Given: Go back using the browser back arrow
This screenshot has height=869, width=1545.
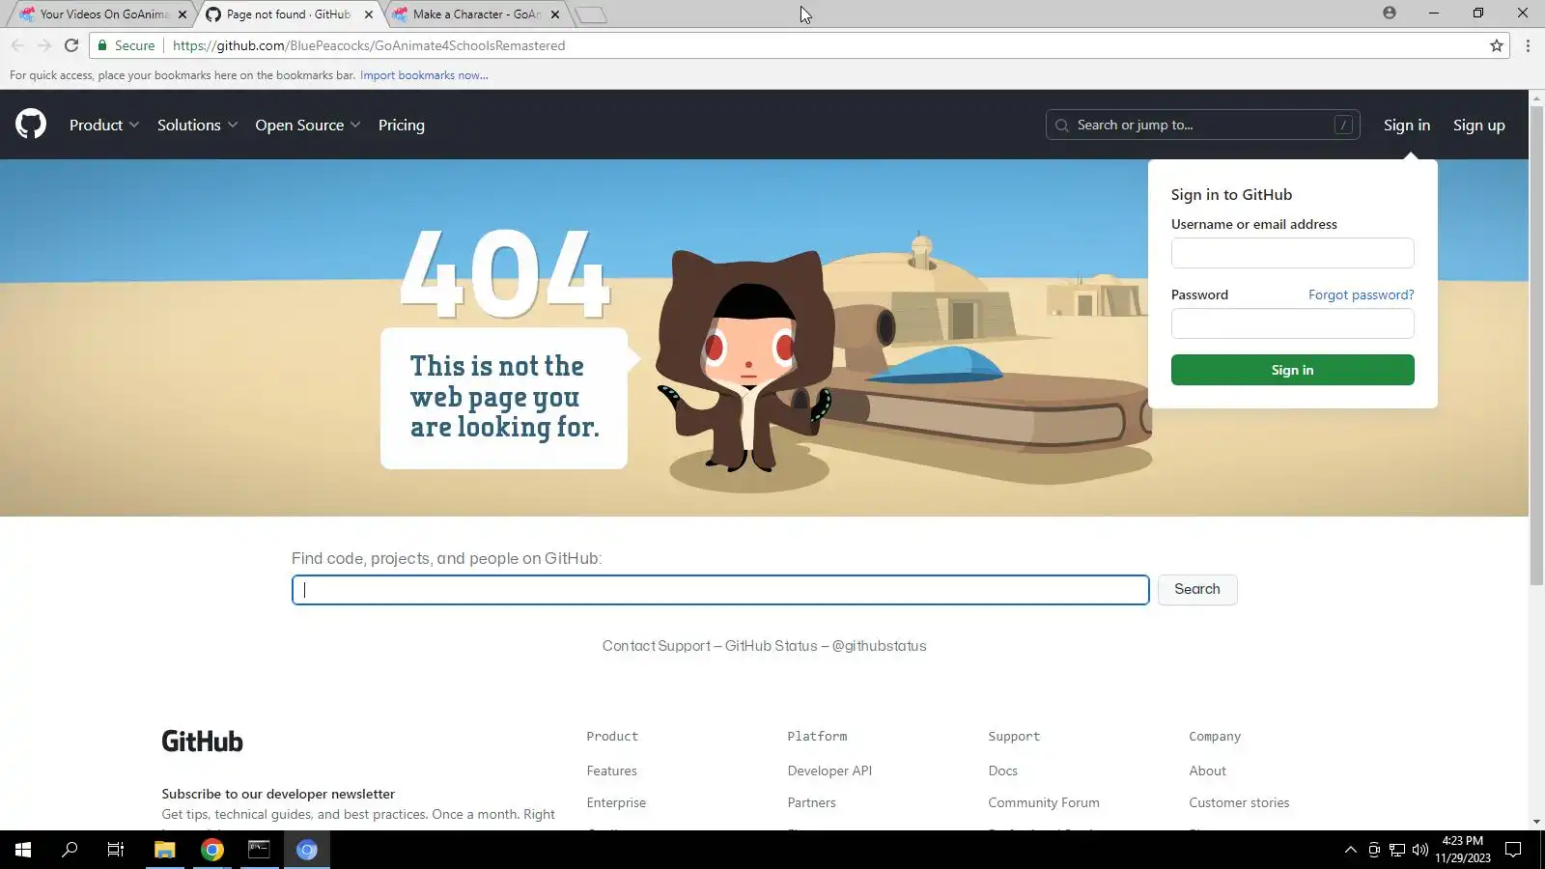Looking at the screenshot, I should point(17,45).
